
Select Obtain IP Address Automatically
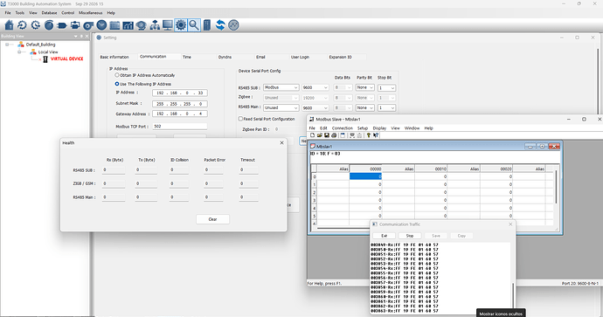117,75
